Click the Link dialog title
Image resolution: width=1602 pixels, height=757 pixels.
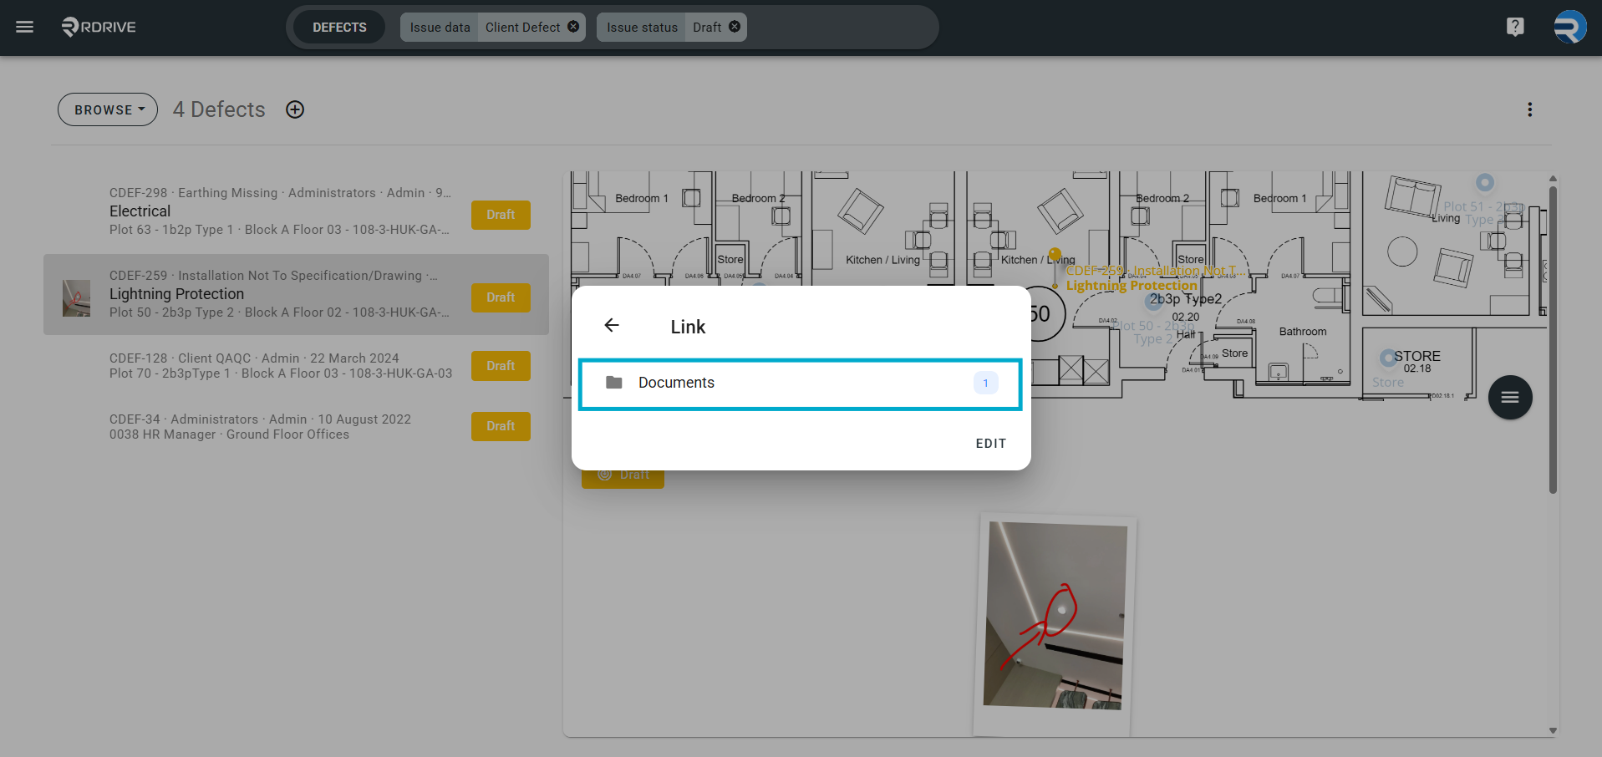point(688,327)
